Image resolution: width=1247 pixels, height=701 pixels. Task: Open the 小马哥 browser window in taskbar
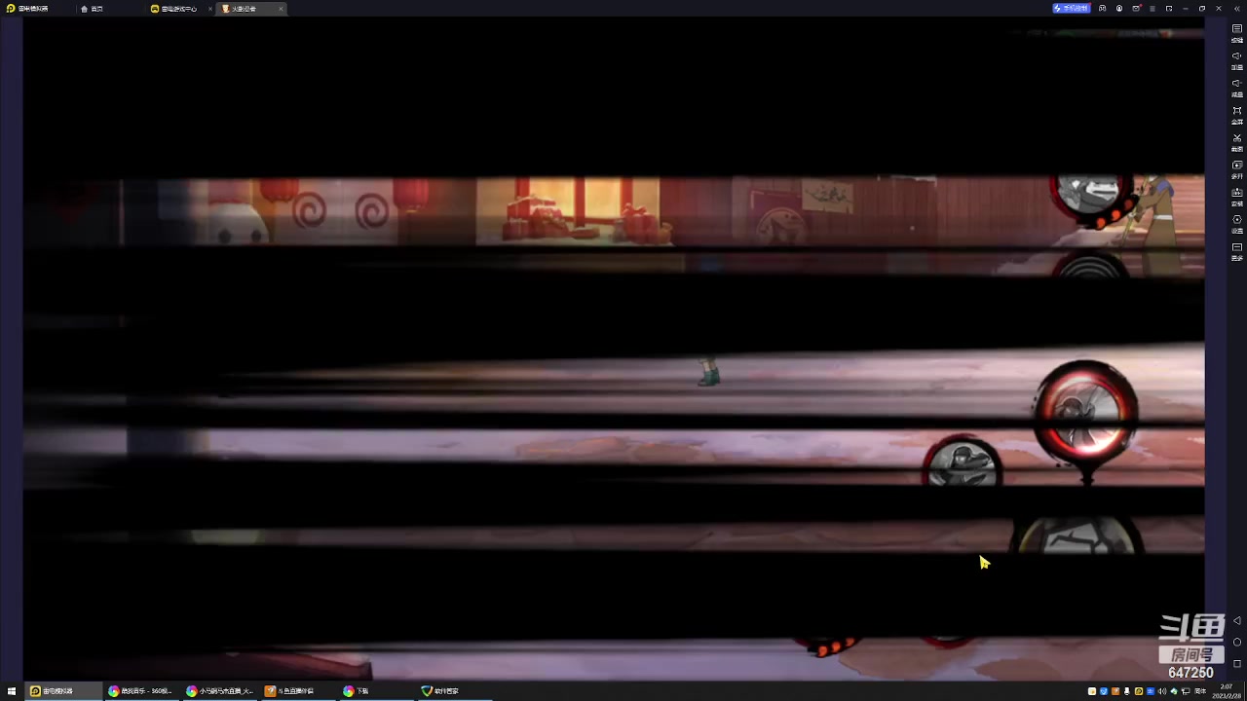click(x=220, y=691)
